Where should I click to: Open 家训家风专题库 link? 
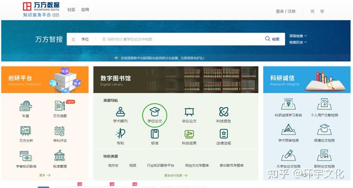tap(232, 165)
